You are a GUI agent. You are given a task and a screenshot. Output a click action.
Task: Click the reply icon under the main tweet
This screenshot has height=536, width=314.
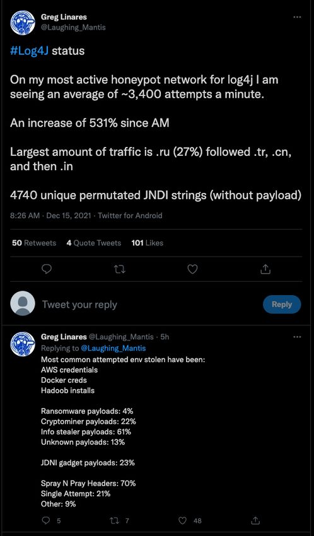(47, 269)
